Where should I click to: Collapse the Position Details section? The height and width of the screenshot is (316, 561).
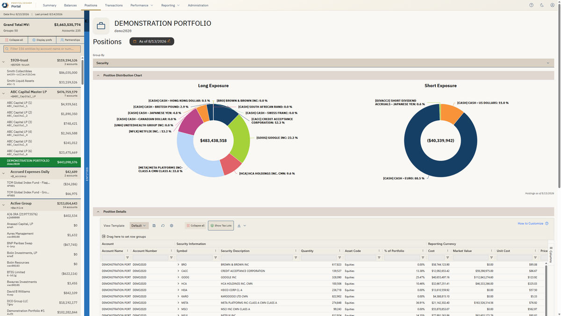(x=98, y=212)
